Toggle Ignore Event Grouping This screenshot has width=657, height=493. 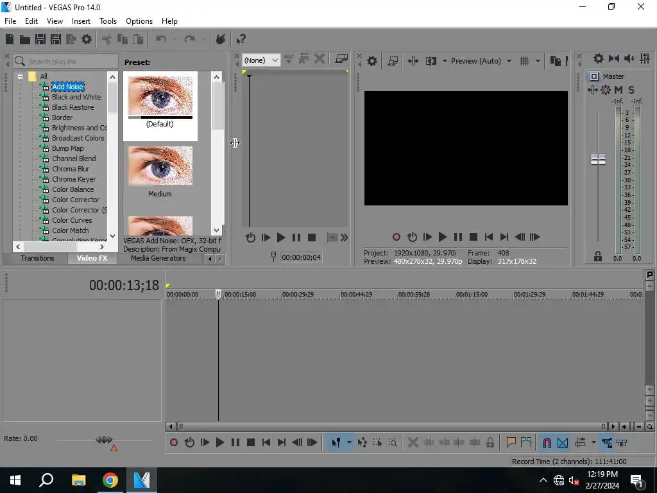point(622,443)
